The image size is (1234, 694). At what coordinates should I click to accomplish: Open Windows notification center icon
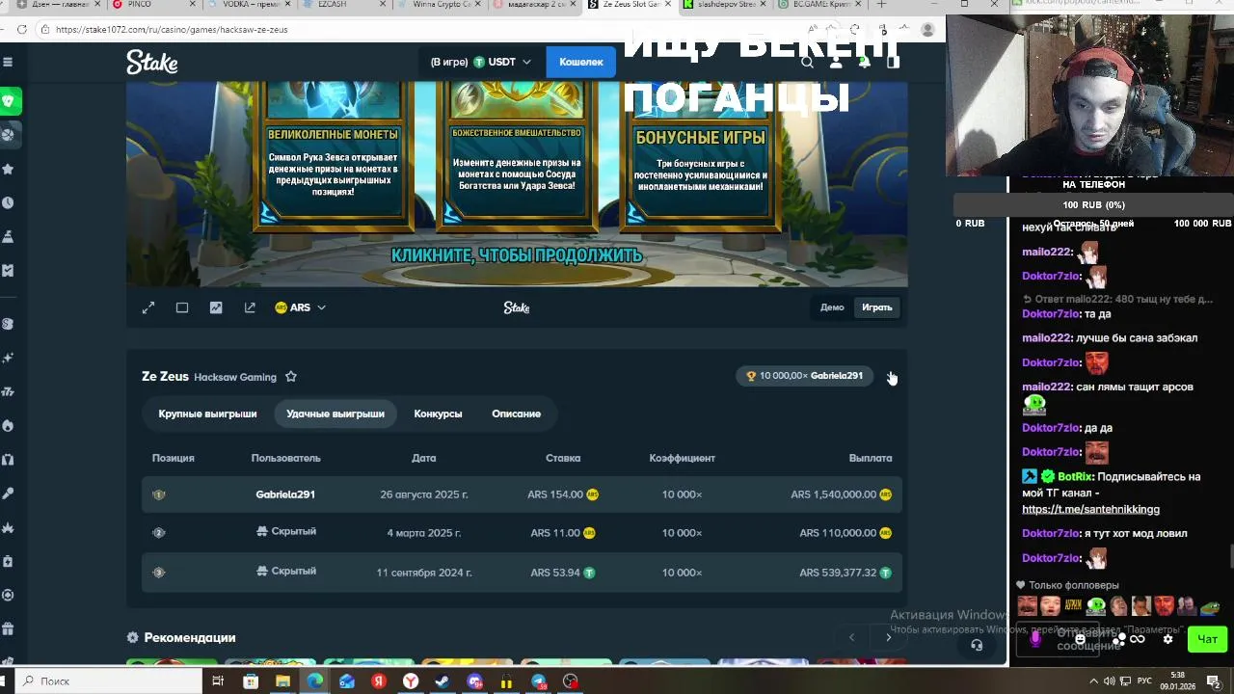(1214, 681)
